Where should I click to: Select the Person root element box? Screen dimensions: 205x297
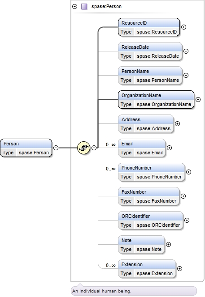[26, 148]
